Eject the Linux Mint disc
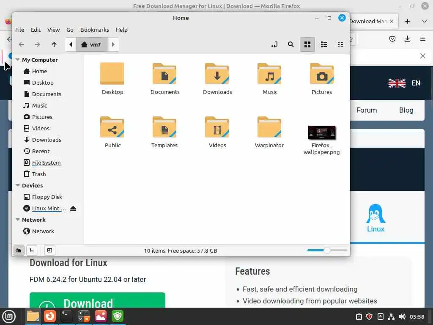 (x=73, y=208)
